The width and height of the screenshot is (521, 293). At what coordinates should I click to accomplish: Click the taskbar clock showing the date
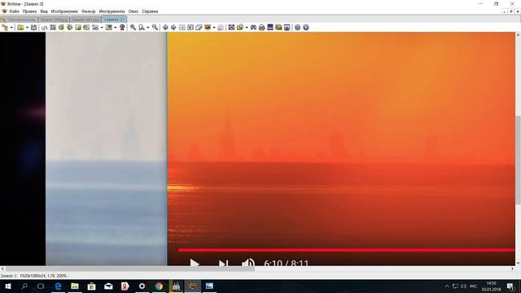491,286
